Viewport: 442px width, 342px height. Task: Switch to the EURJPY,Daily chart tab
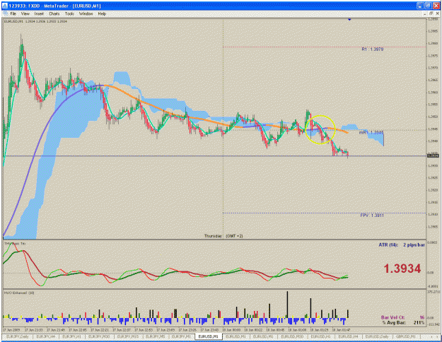[17, 336]
